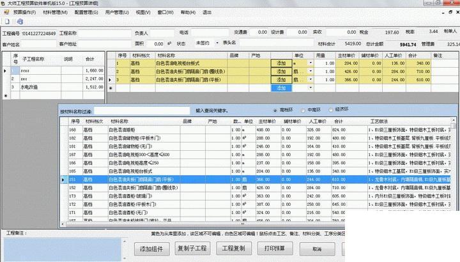Click the 客户姓名 input field

38,44
